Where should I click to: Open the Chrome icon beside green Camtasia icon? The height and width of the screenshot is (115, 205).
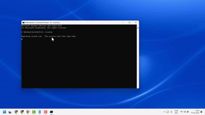click(x=28, y=112)
